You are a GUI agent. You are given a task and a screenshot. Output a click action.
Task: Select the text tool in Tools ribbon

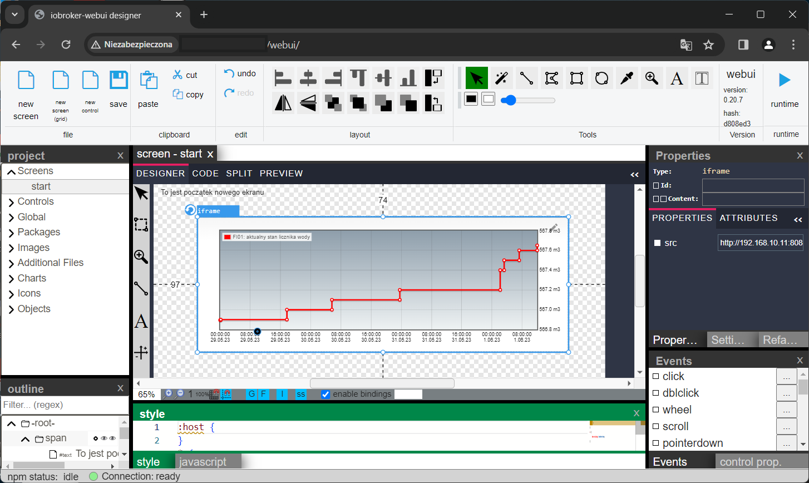[x=677, y=78]
